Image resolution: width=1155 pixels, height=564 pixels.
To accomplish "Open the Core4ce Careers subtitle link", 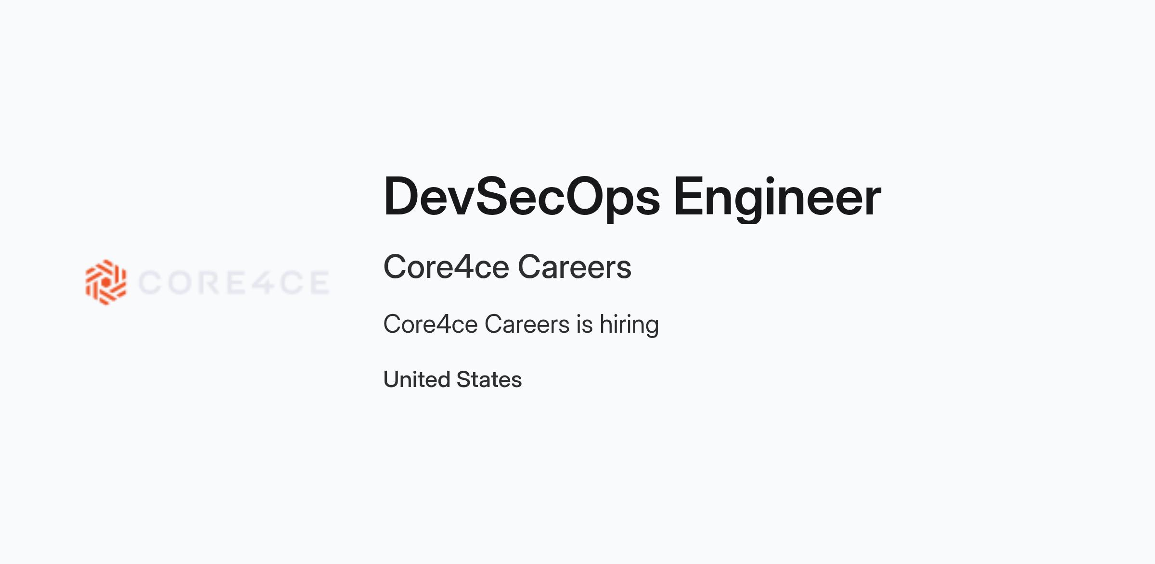I will [x=507, y=267].
